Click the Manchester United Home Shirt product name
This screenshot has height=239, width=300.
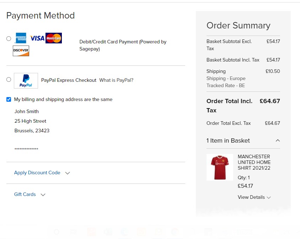click(x=254, y=162)
